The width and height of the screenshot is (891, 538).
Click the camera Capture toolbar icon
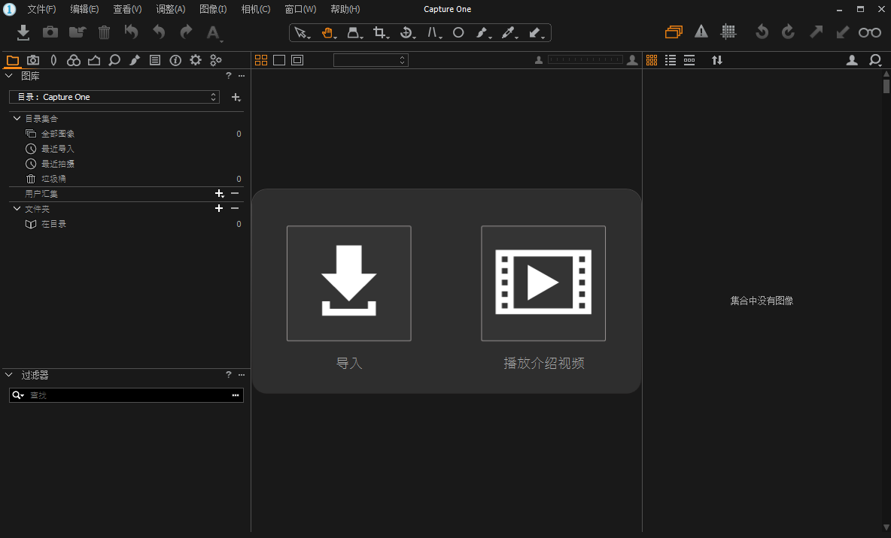(x=50, y=32)
